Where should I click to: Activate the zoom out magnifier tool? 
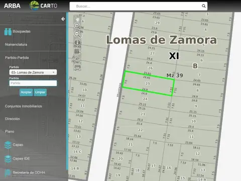[x=77, y=34]
